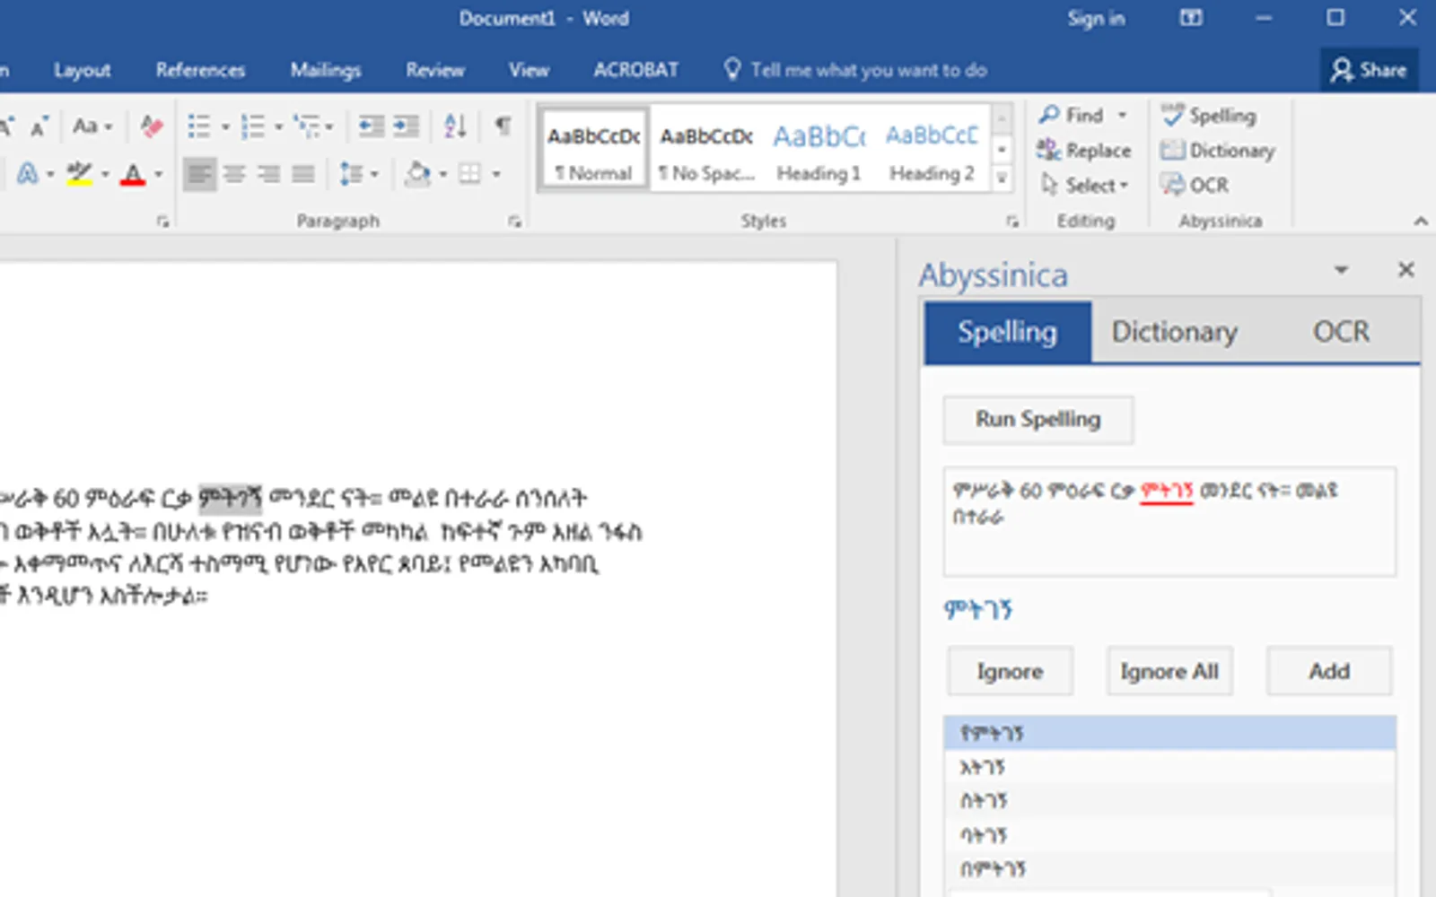Open the Borders dropdown arrow

pyautogui.click(x=496, y=174)
